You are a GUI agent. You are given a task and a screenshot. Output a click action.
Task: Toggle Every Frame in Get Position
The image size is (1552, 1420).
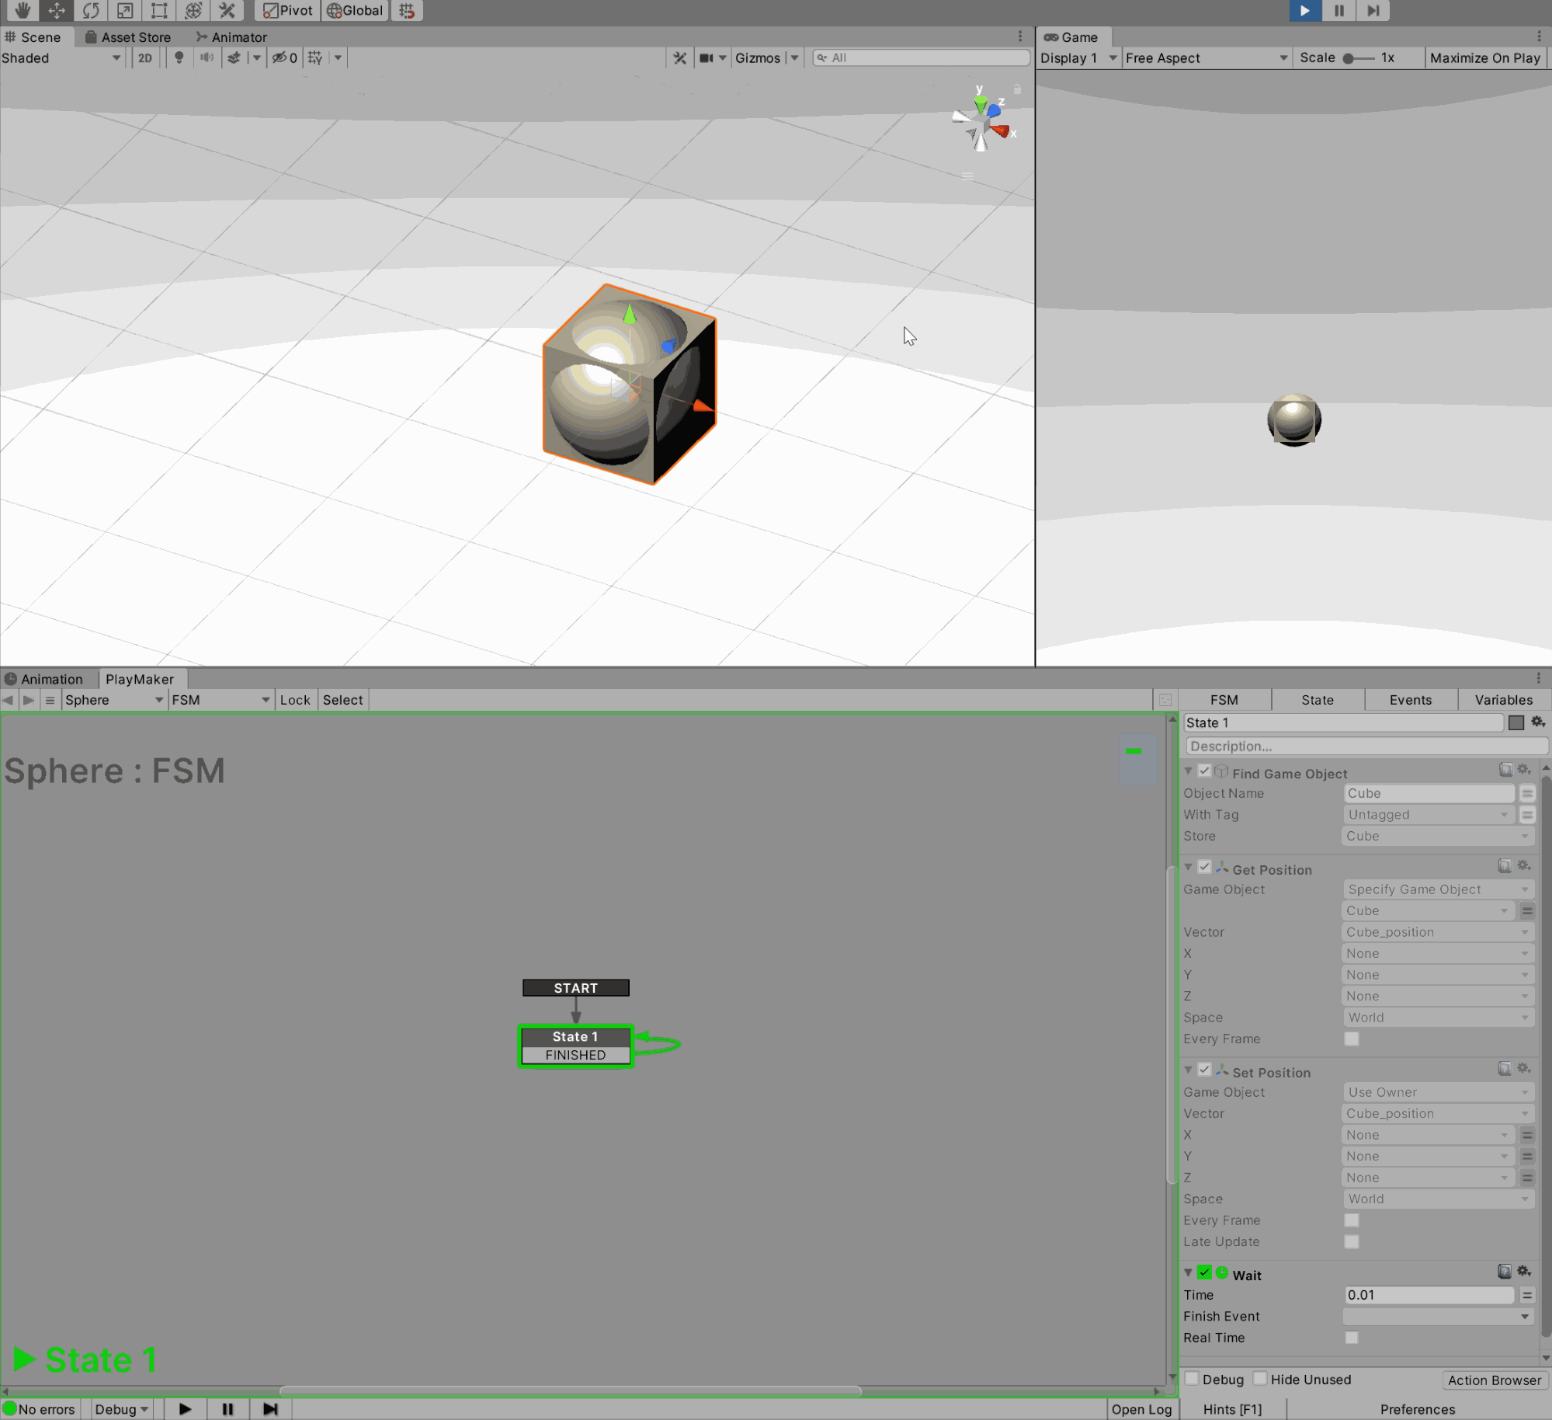1351,1039
